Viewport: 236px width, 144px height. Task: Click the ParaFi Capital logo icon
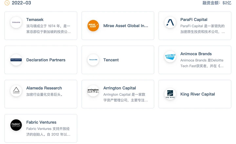[x=170, y=23]
